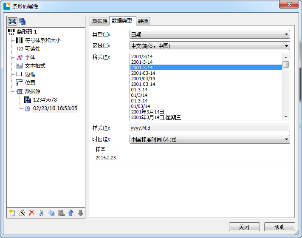Switch to the 转换 tab
This screenshot has width=302, height=238.
pyautogui.click(x=143, y=21)
